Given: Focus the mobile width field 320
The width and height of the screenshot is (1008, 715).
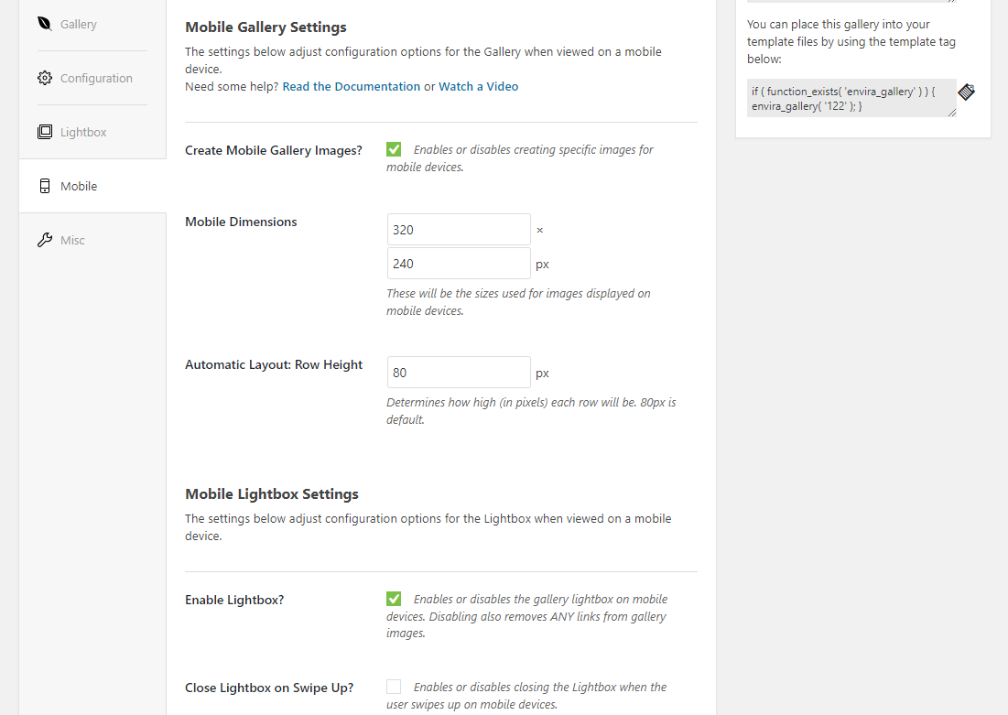Looking at the screenshot, I should [x=459, y=230].
